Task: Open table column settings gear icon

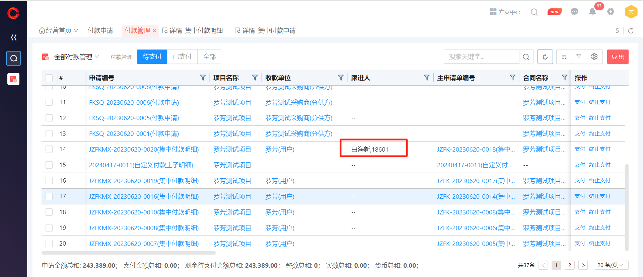Action: [594, 57]
